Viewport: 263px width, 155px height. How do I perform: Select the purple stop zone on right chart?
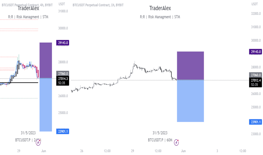point(190,66)
